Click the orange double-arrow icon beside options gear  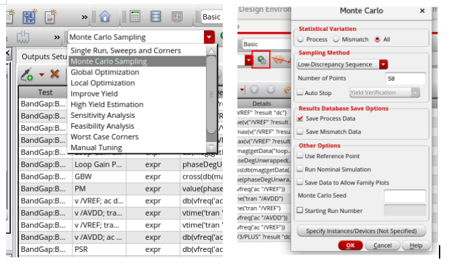tap(278, 60)
